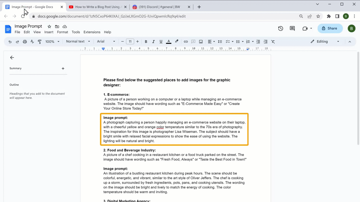The height and width of the screenshot is (202, 360).
Task: Open the Help menu
Action: 107,32
